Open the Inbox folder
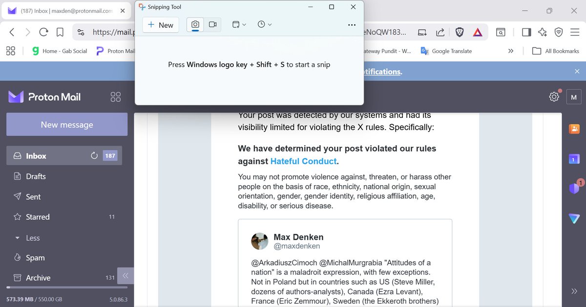586x307 pixels. point(64,156)
